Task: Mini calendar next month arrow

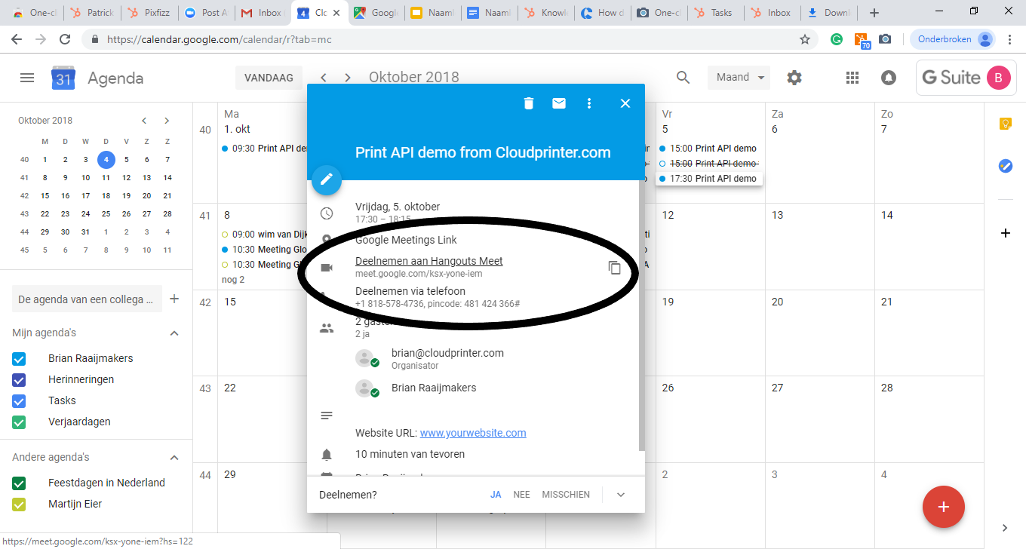Action: point(167,121)
